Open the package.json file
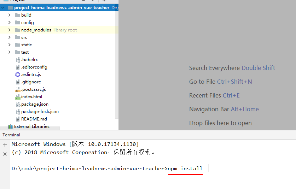Screen dimensions: 296x189 click(35, 104)
